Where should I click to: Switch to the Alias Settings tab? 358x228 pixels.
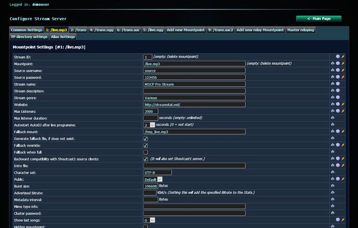[x=63, y=36]
